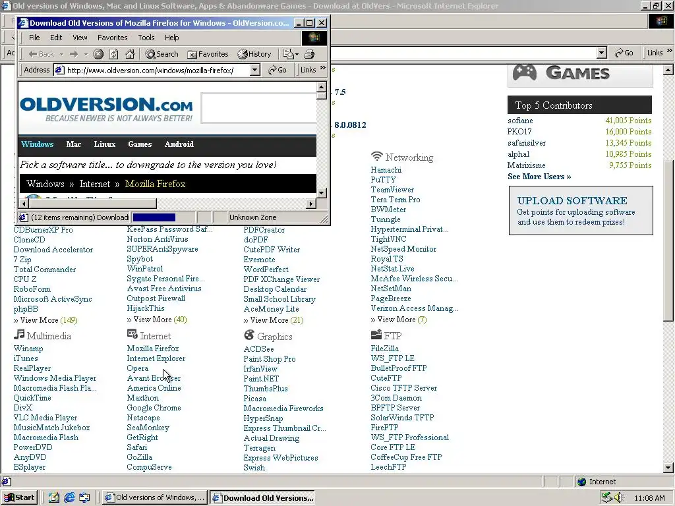Screen dimensions: 675x506
Task: Select the Mac tab on OldVersion
Action: tap(74, 144)
